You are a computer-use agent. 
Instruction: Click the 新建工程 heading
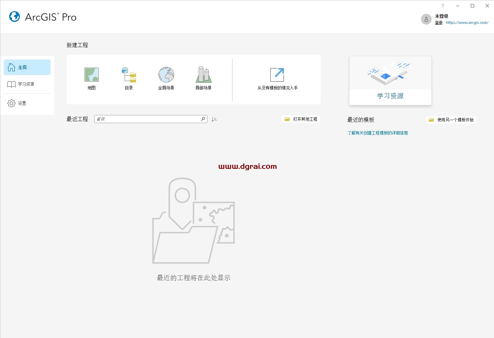(77, 45)
